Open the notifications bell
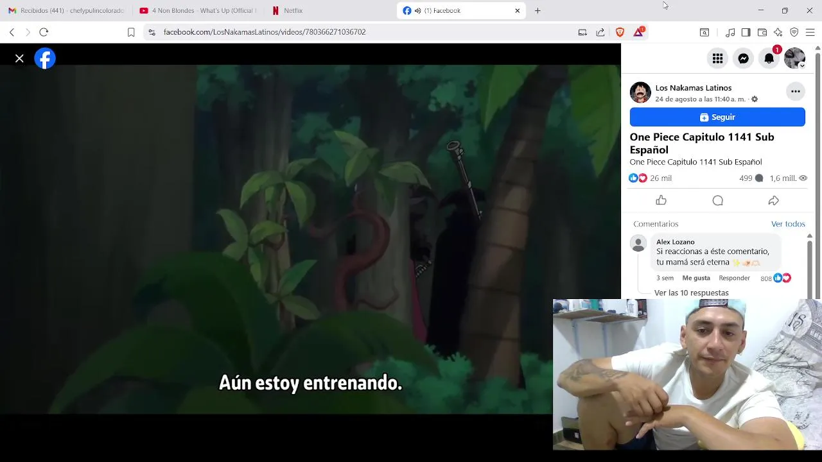Viewport: 822px width, 462px height. (x=769, y=58)
